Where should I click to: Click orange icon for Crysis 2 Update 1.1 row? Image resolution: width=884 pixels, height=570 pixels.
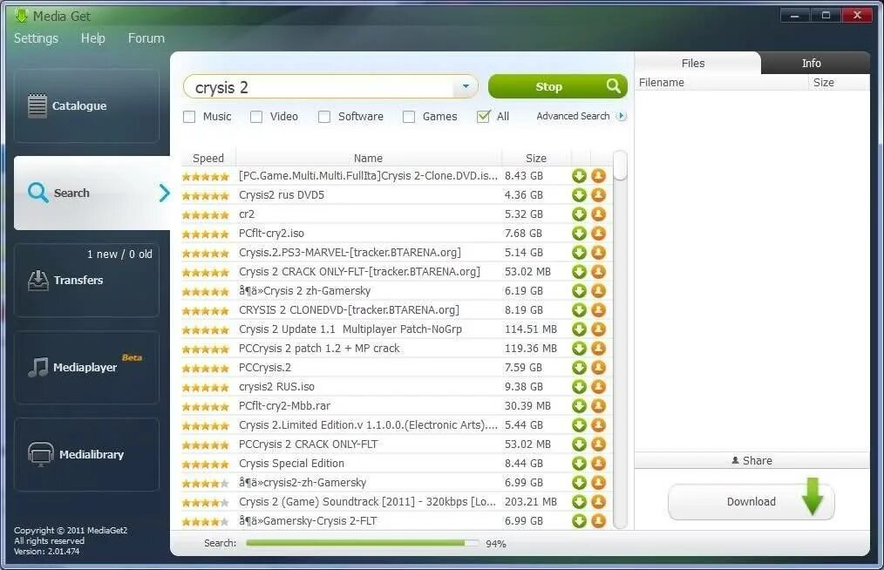pyautogui.click(x=598, y=329)
